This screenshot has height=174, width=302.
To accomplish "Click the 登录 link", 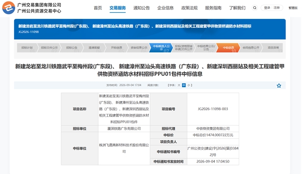I will 267,8.
